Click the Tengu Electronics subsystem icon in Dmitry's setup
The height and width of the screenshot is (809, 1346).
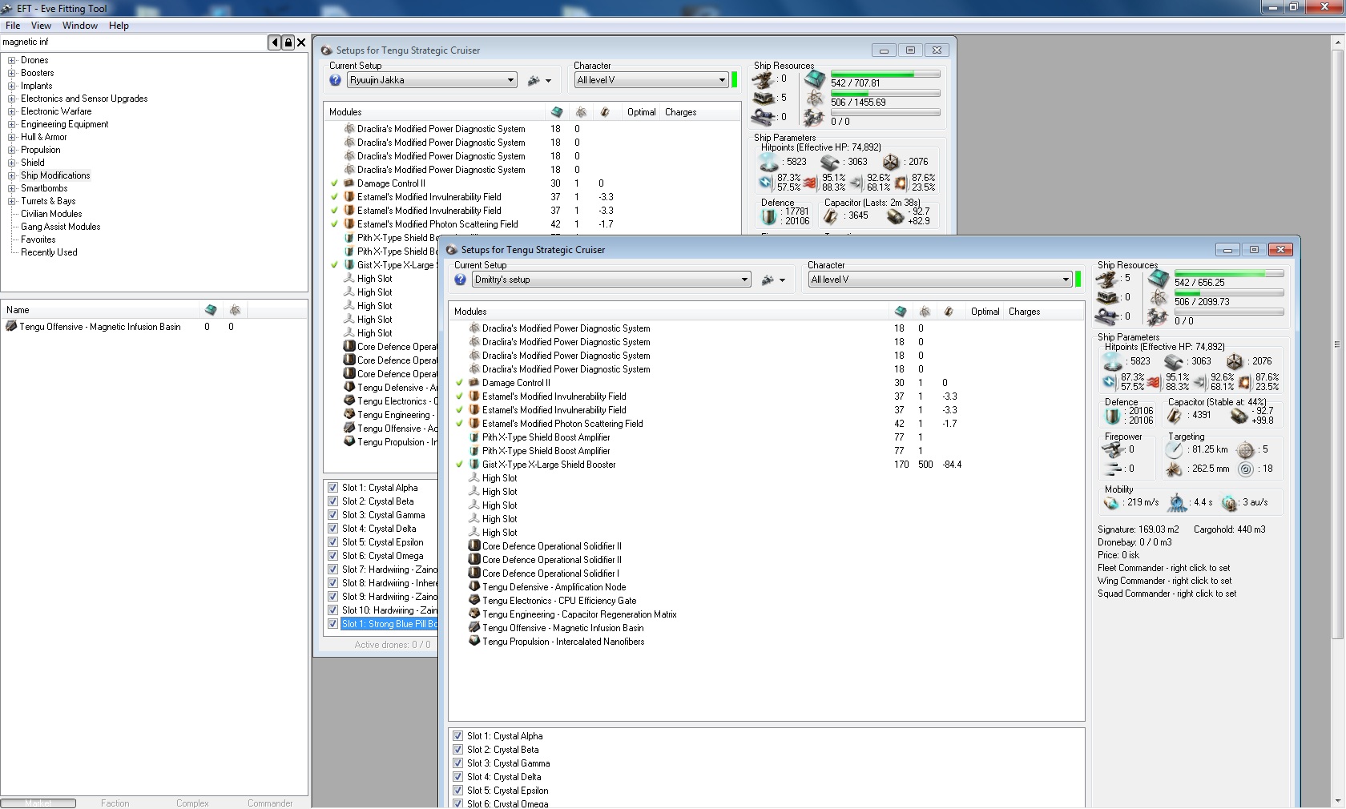[x=474, y=601]
